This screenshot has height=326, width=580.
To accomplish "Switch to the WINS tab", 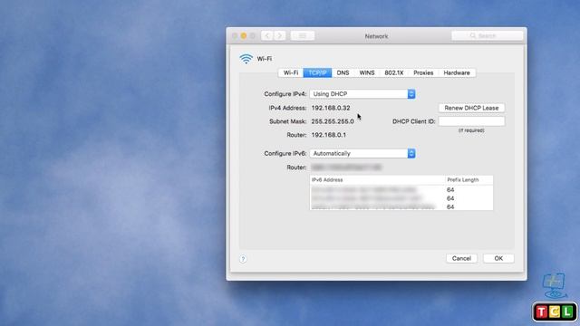I will (x=367, y=72).
